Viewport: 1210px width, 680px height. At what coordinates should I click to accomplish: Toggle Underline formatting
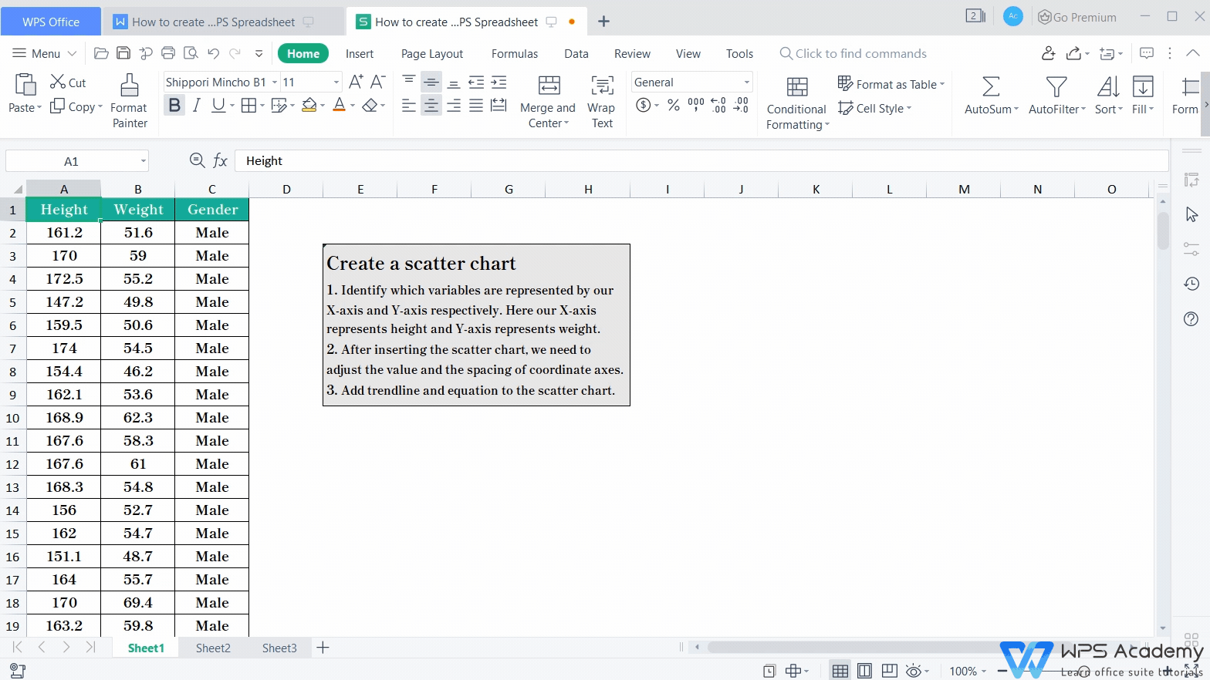pos(218,105)
